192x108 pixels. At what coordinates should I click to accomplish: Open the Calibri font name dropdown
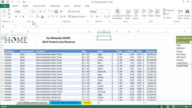(x=31, y=11)
